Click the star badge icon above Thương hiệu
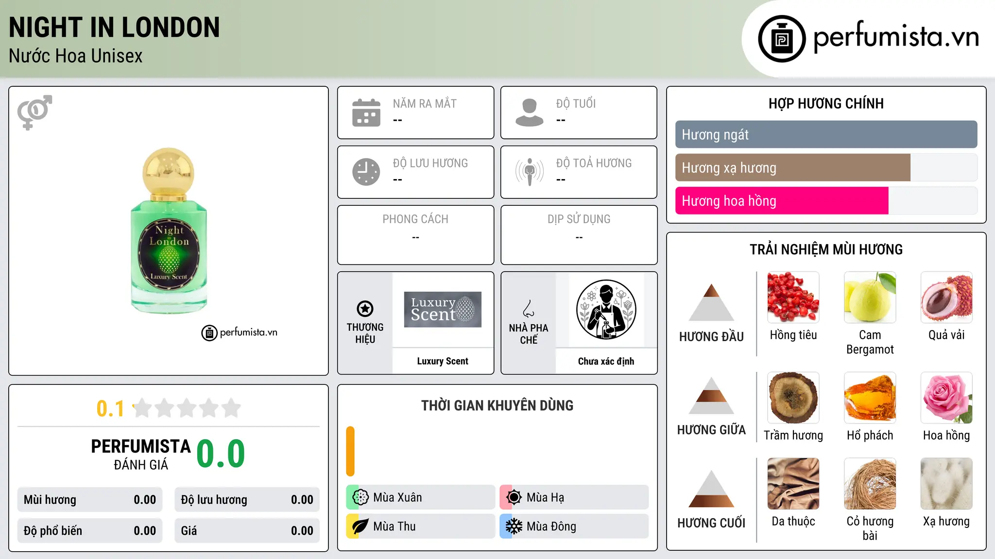 [x=365, y=309]
